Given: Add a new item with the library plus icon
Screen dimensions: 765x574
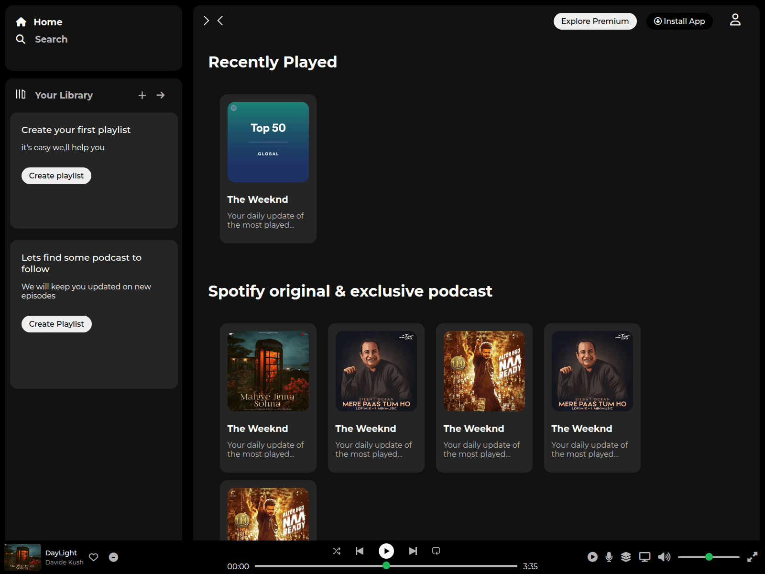Looking at the screenshot, I should point(142,95).
